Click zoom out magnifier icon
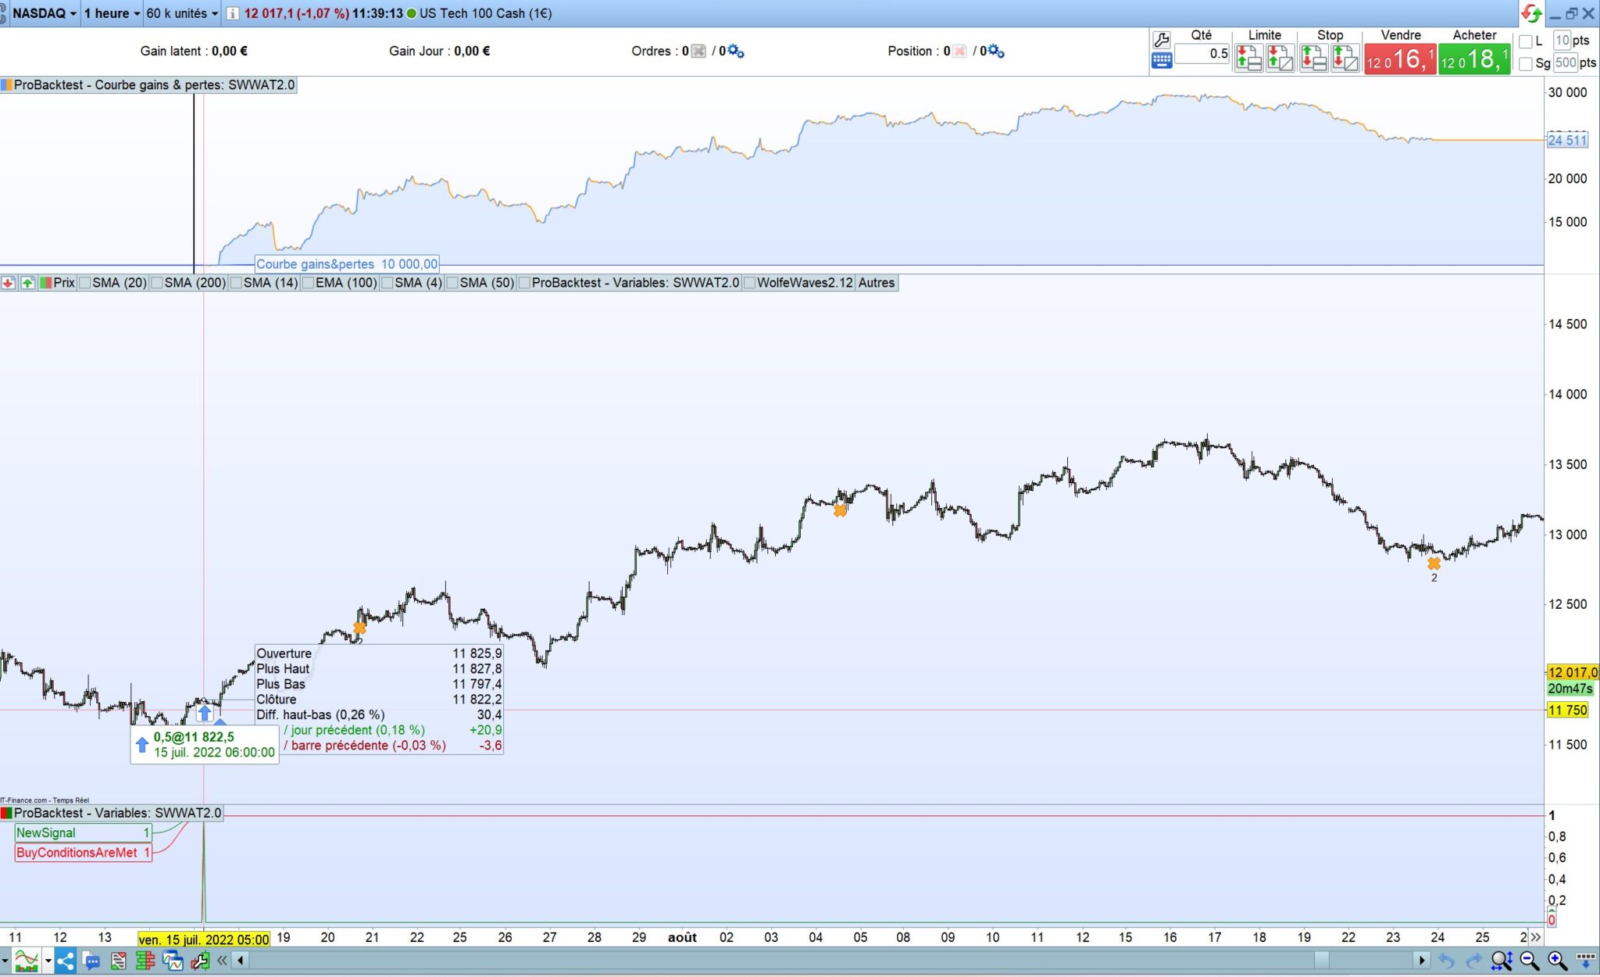Screen dimensions: 1600x977 1529,961
